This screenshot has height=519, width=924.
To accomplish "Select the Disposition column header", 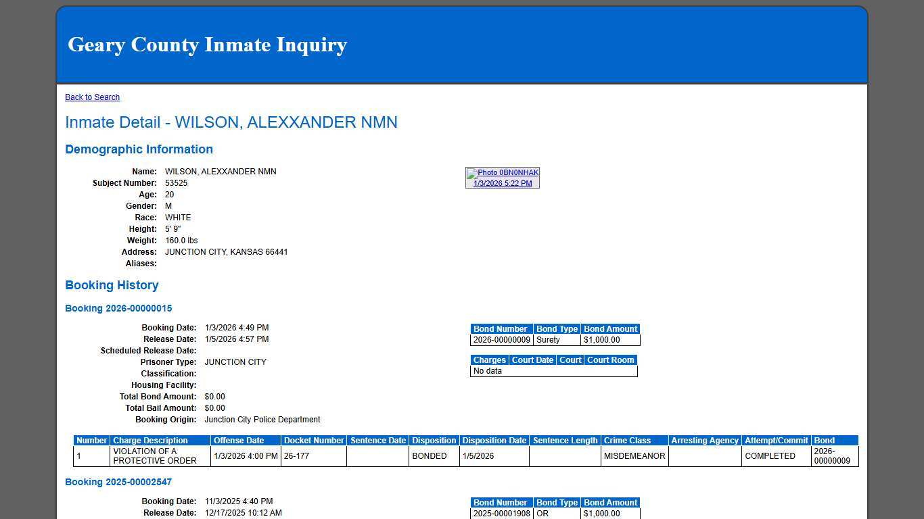I will [434, 440].
